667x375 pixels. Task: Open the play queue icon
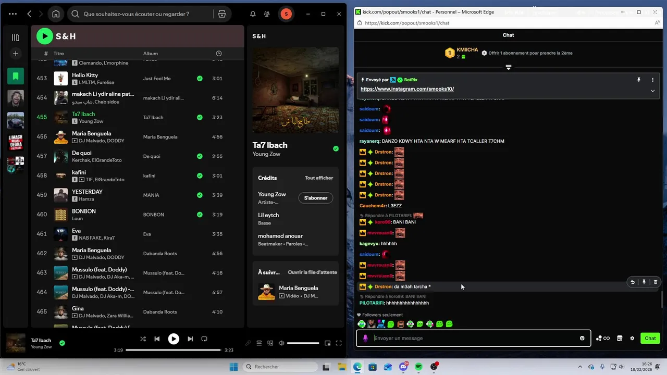[259, 343]
